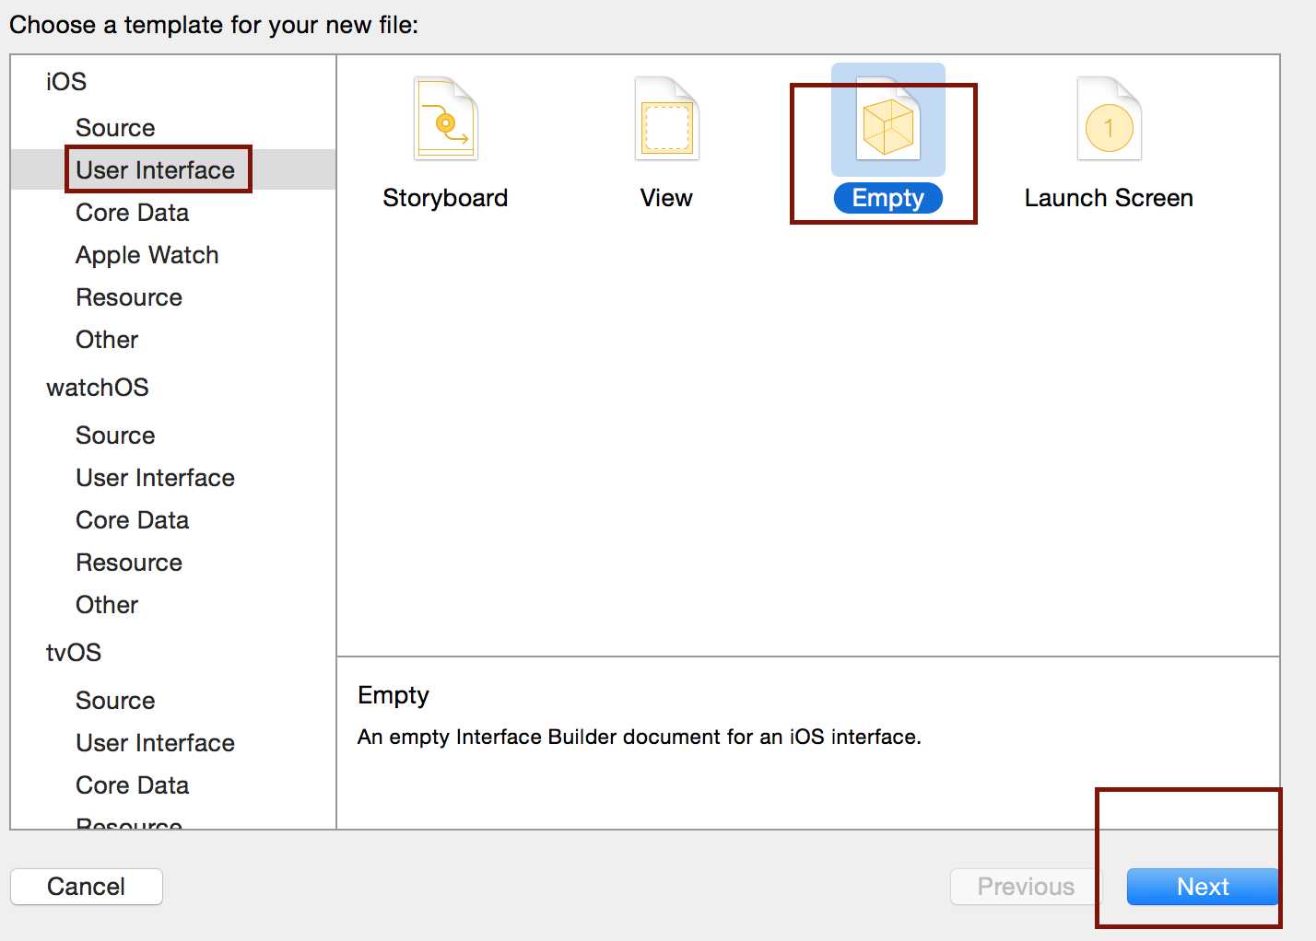Click the Empty heading in the description pane
The image size is (1316, 941).
click(x=394, y=696)
